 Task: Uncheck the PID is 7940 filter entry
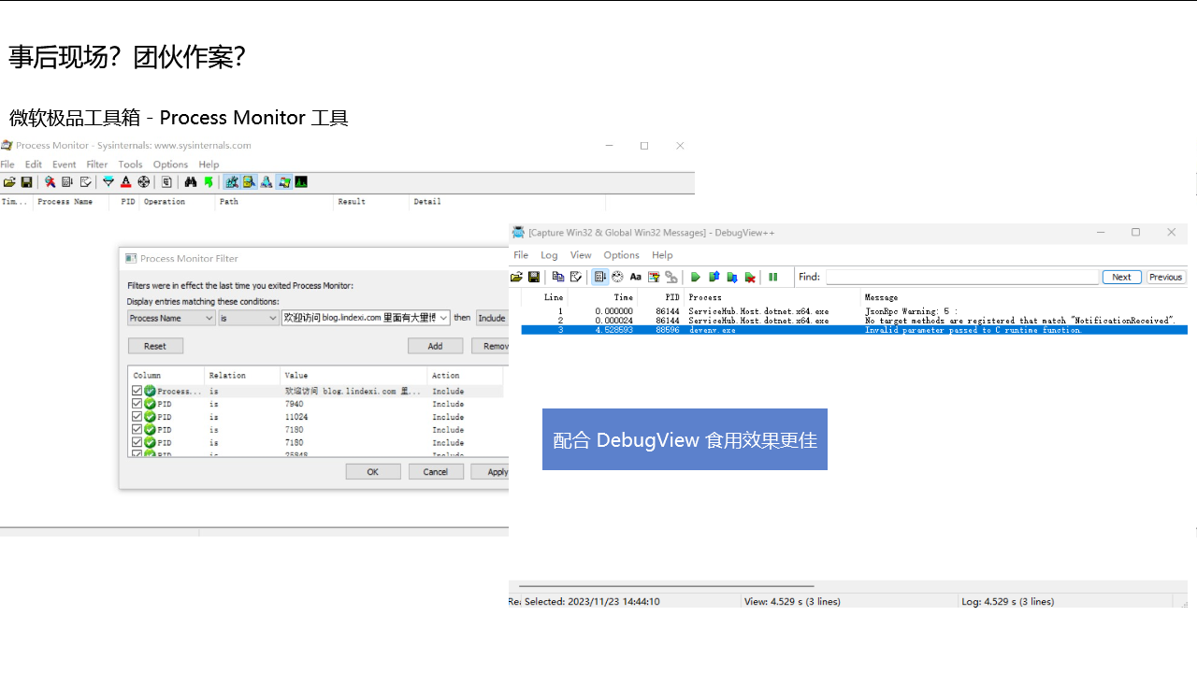[x=137, y=404]
